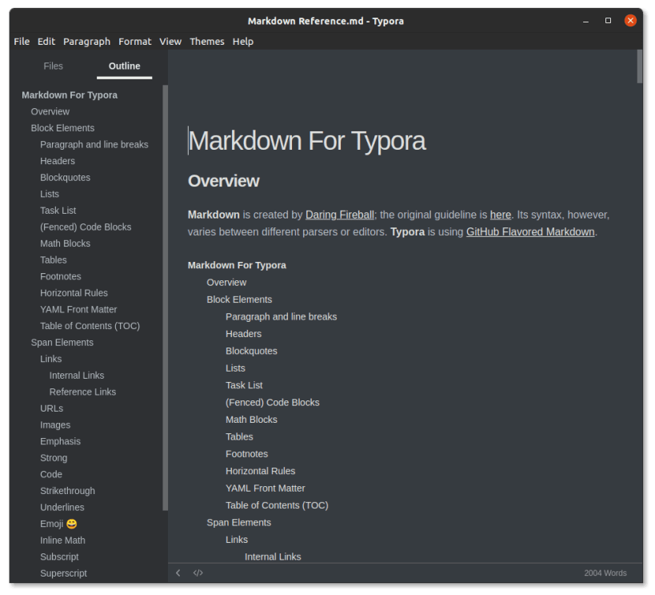Go to Lists in outline sidebar

coord(50,194)
